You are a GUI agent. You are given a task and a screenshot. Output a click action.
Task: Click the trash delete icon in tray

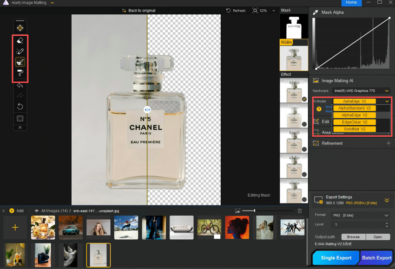[300, 211]
